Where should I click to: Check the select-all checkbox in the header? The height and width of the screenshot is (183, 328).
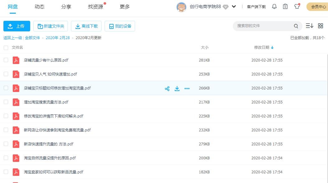tap(6, 48)
